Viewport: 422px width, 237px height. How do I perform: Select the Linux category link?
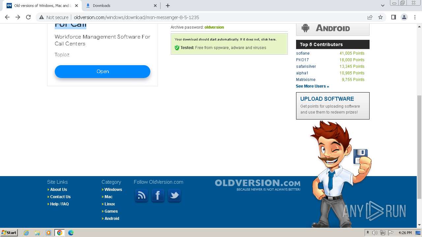(109, 204)
